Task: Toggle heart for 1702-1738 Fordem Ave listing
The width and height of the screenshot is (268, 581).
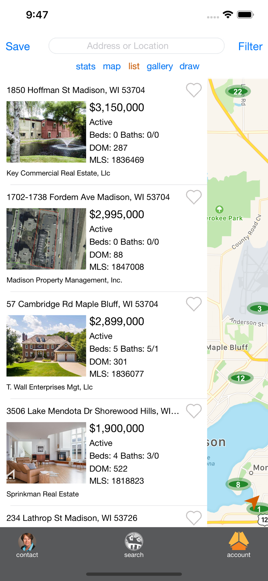Action: point(193,197)
